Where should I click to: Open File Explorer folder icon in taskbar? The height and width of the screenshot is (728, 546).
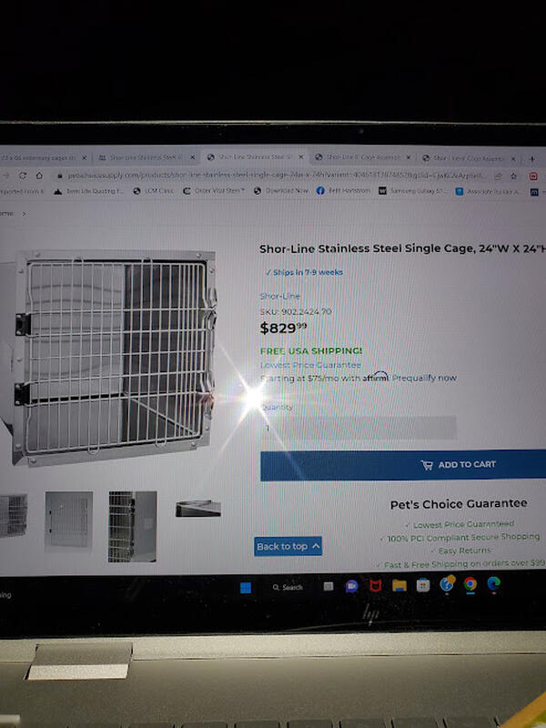[399, 585]
